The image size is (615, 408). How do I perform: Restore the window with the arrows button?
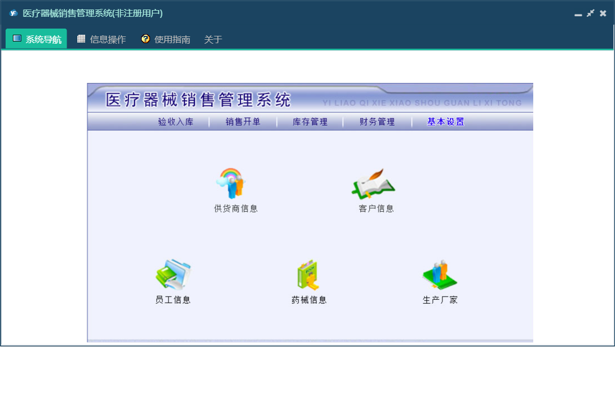[x=591, y=13]
